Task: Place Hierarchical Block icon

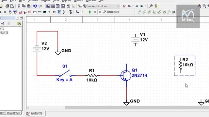Action: pyautogui.click(x=77, y=12)
